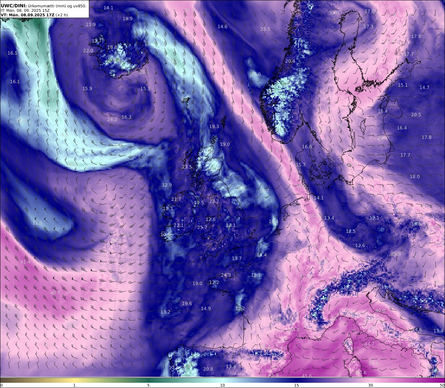Click the map value "13.7"

(x=237, y=259)
